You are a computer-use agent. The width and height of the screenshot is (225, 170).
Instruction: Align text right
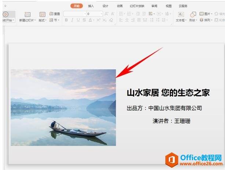pos(133,20)
